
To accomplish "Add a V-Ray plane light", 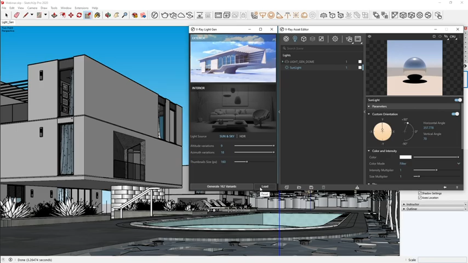I will (262, 15).
